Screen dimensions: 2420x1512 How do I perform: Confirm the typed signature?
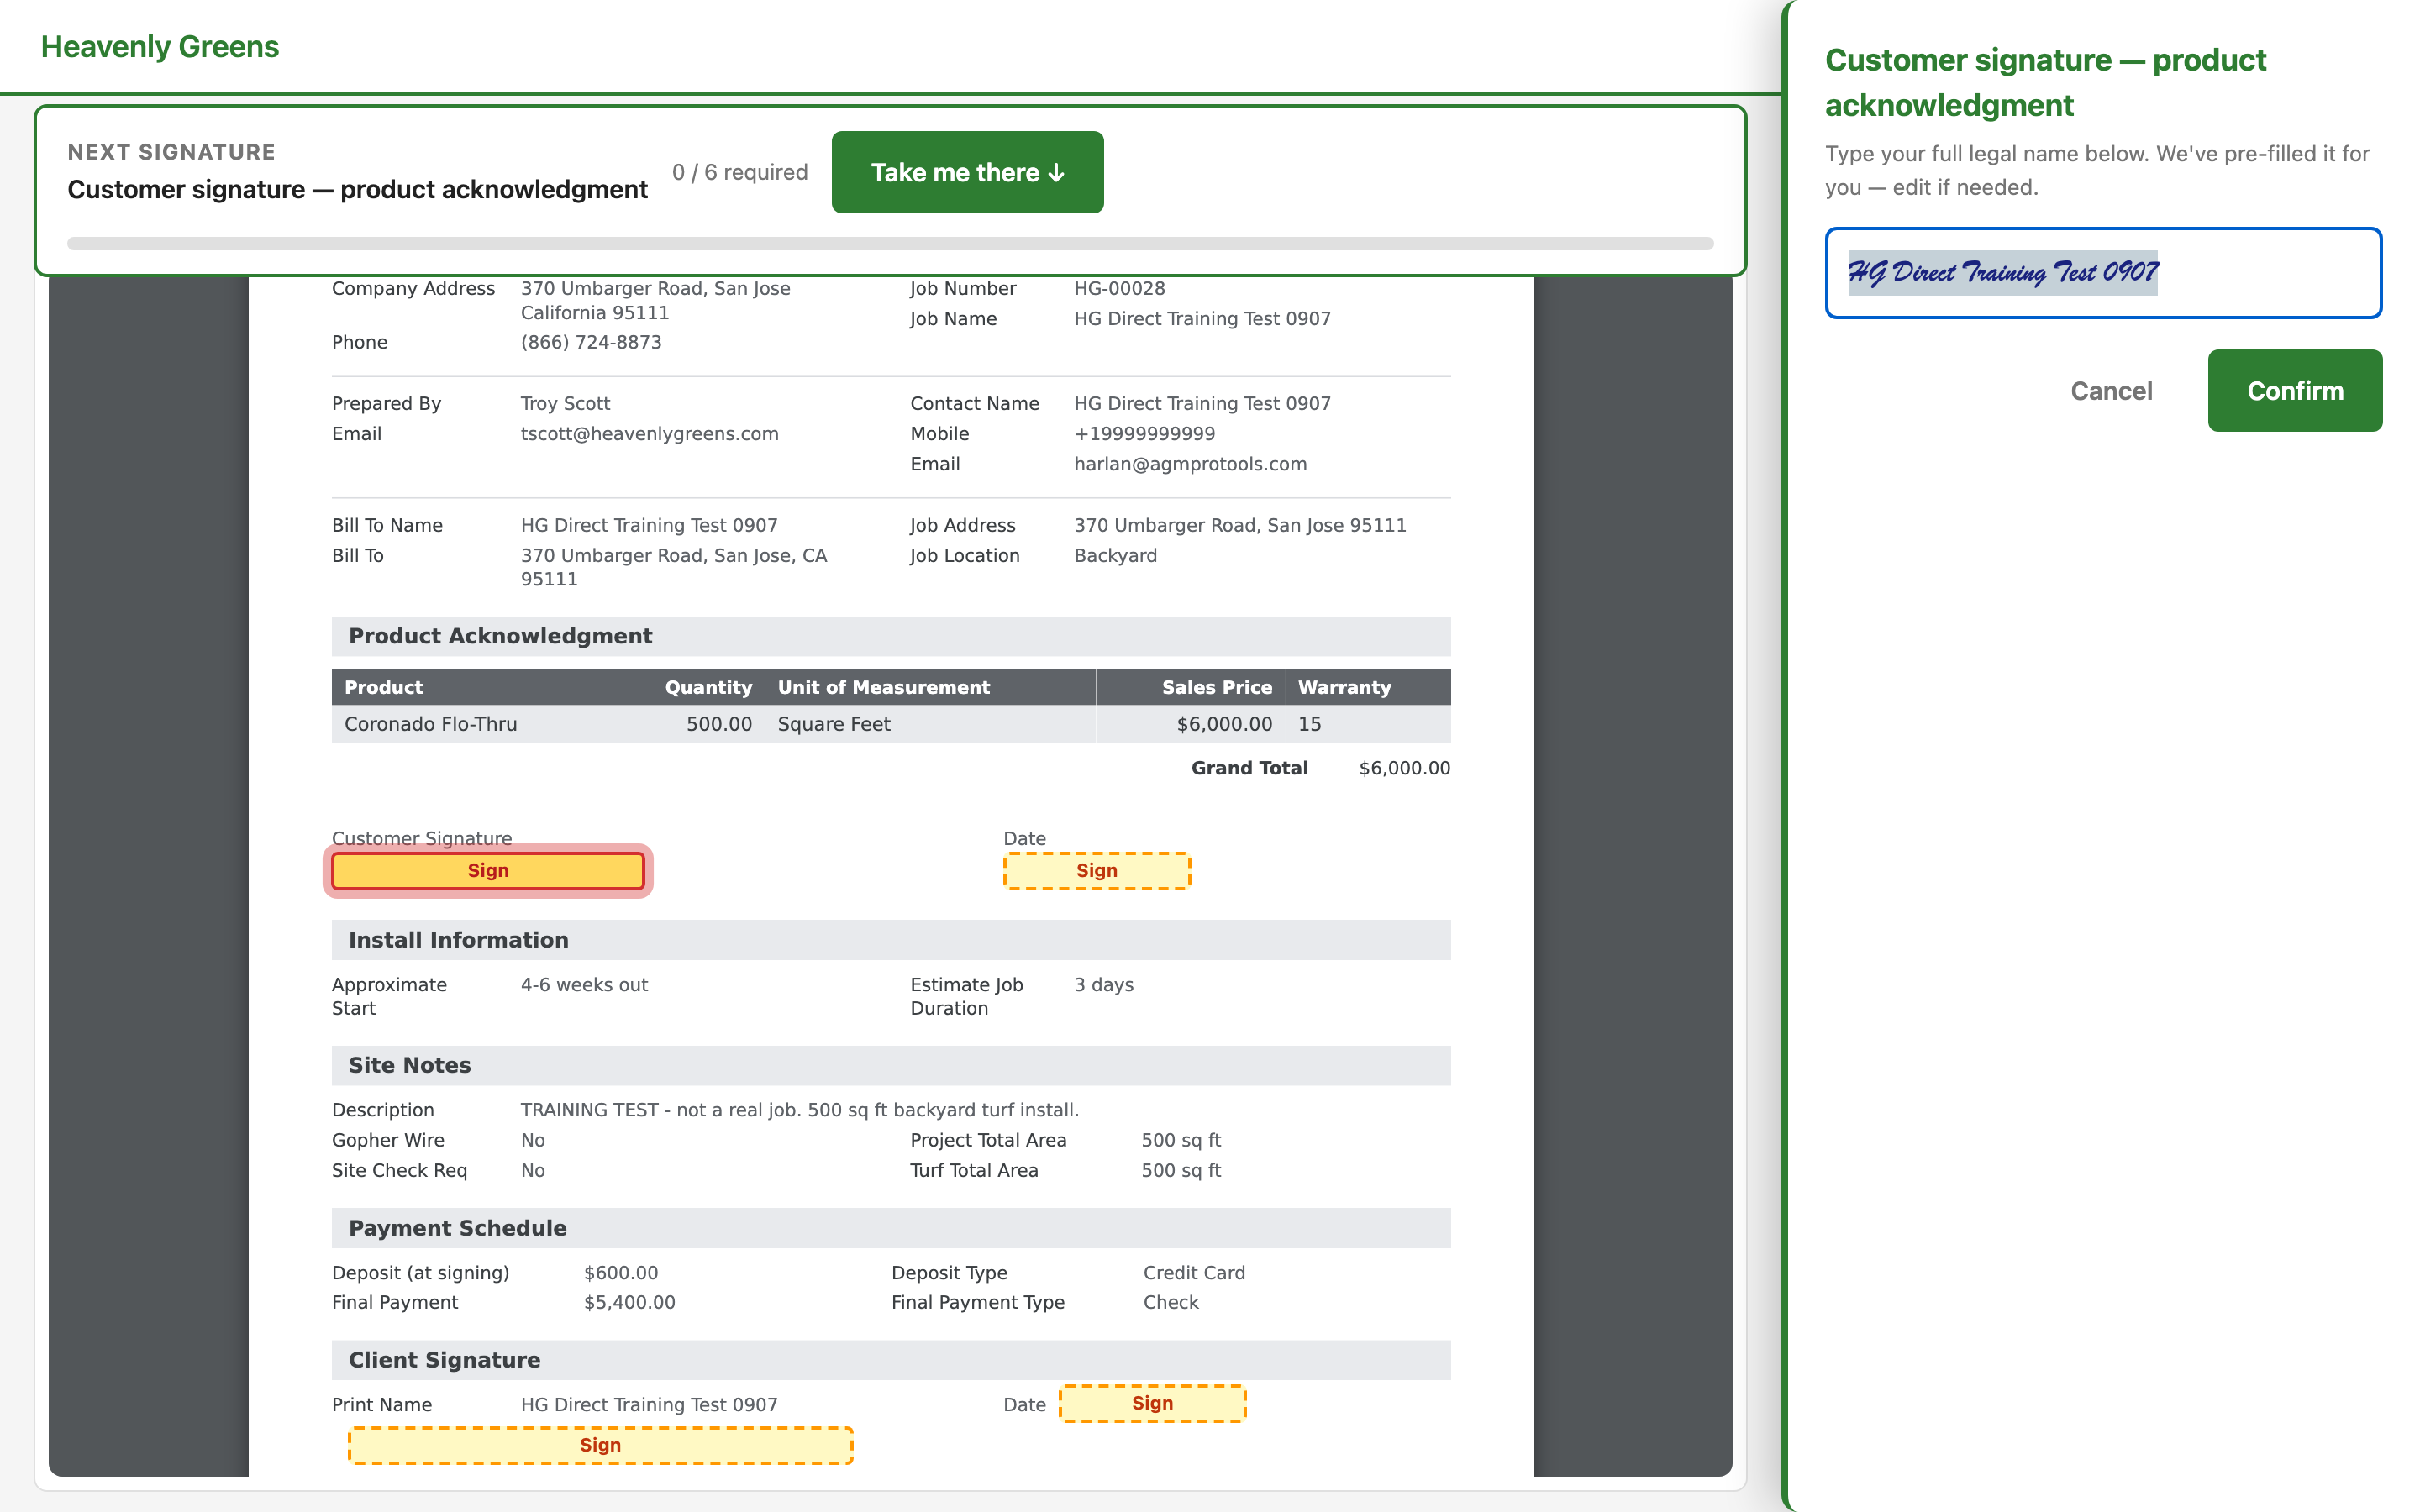point(2295,391)
